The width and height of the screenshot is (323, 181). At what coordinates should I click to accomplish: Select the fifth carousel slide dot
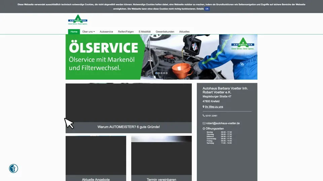(x=167, y=73)
